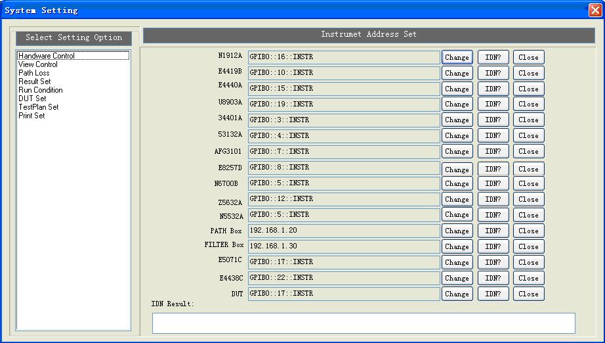Focus the Z5632A address field
This screenshot has height=343, width=605.
tap(344, 199)
